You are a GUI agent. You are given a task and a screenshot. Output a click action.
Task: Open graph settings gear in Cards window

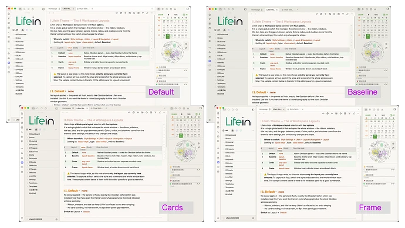(198, 143)
